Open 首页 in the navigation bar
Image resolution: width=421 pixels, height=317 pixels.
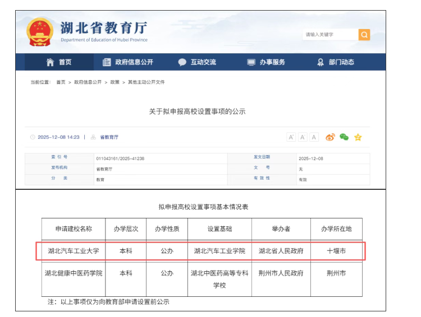click(59, 62)
